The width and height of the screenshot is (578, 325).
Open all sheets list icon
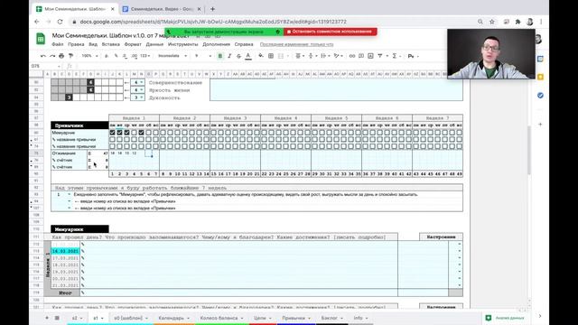(x=57, y=318)
